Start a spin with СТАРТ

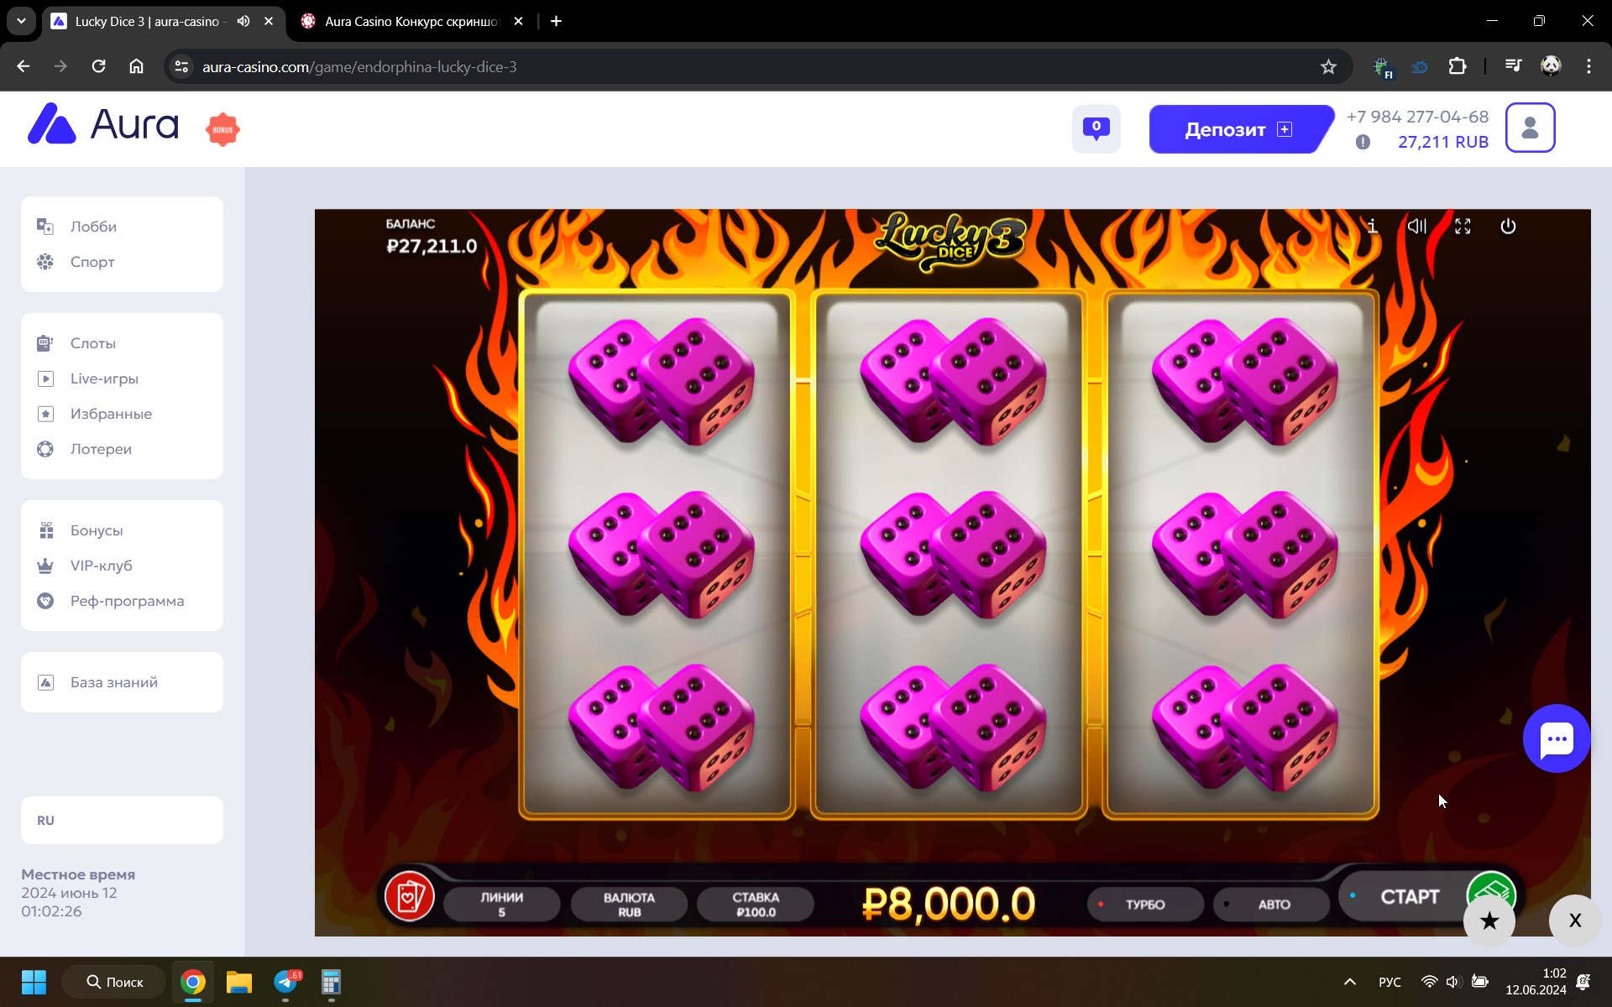(1410, 896)
